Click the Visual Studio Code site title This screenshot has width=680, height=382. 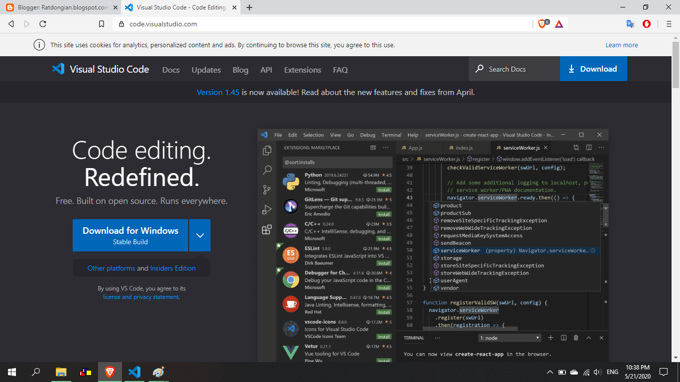(x=110, y=69)
